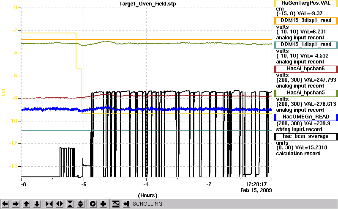The width and height of the screenshot is (338, 209).
Task: Click the waveform graph-refresh toolbar icon
Action: click(x=116, y=204)
